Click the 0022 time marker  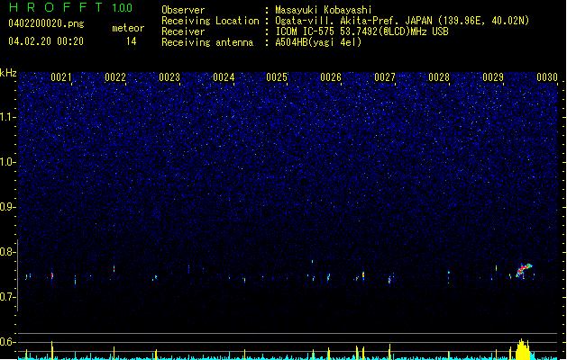[115, 77]
